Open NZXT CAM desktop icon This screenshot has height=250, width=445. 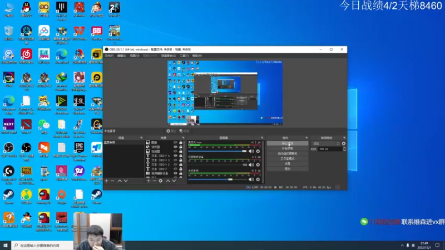(9, 127)
